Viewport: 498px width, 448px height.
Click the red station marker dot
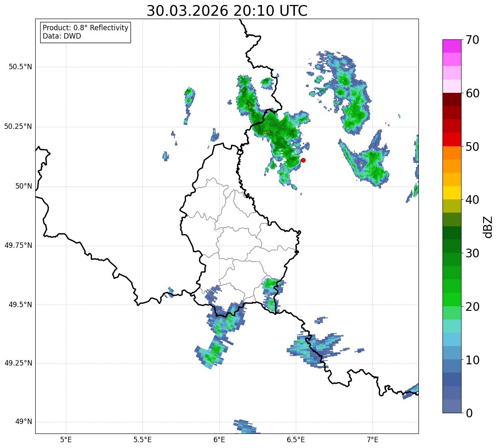tap(303, 160)
